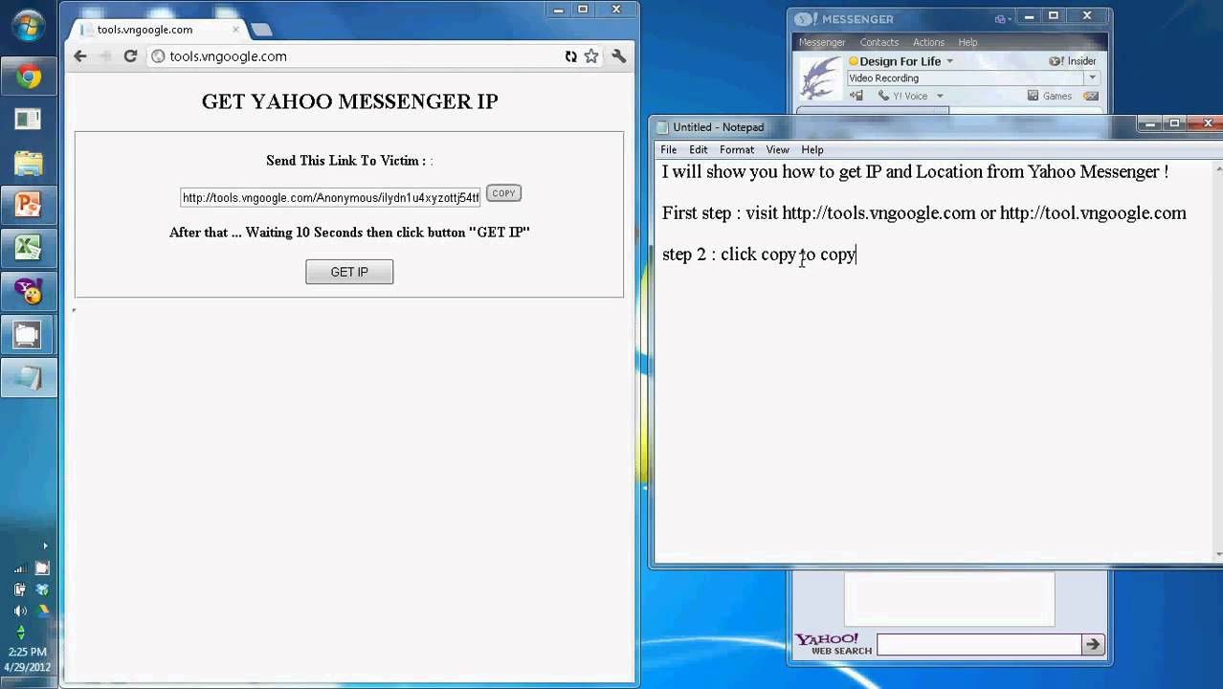Screen dimensions: 1223x689
Task: Show hidden tray icons arrow
Action: pyautogui.click(x=44, y=546)
